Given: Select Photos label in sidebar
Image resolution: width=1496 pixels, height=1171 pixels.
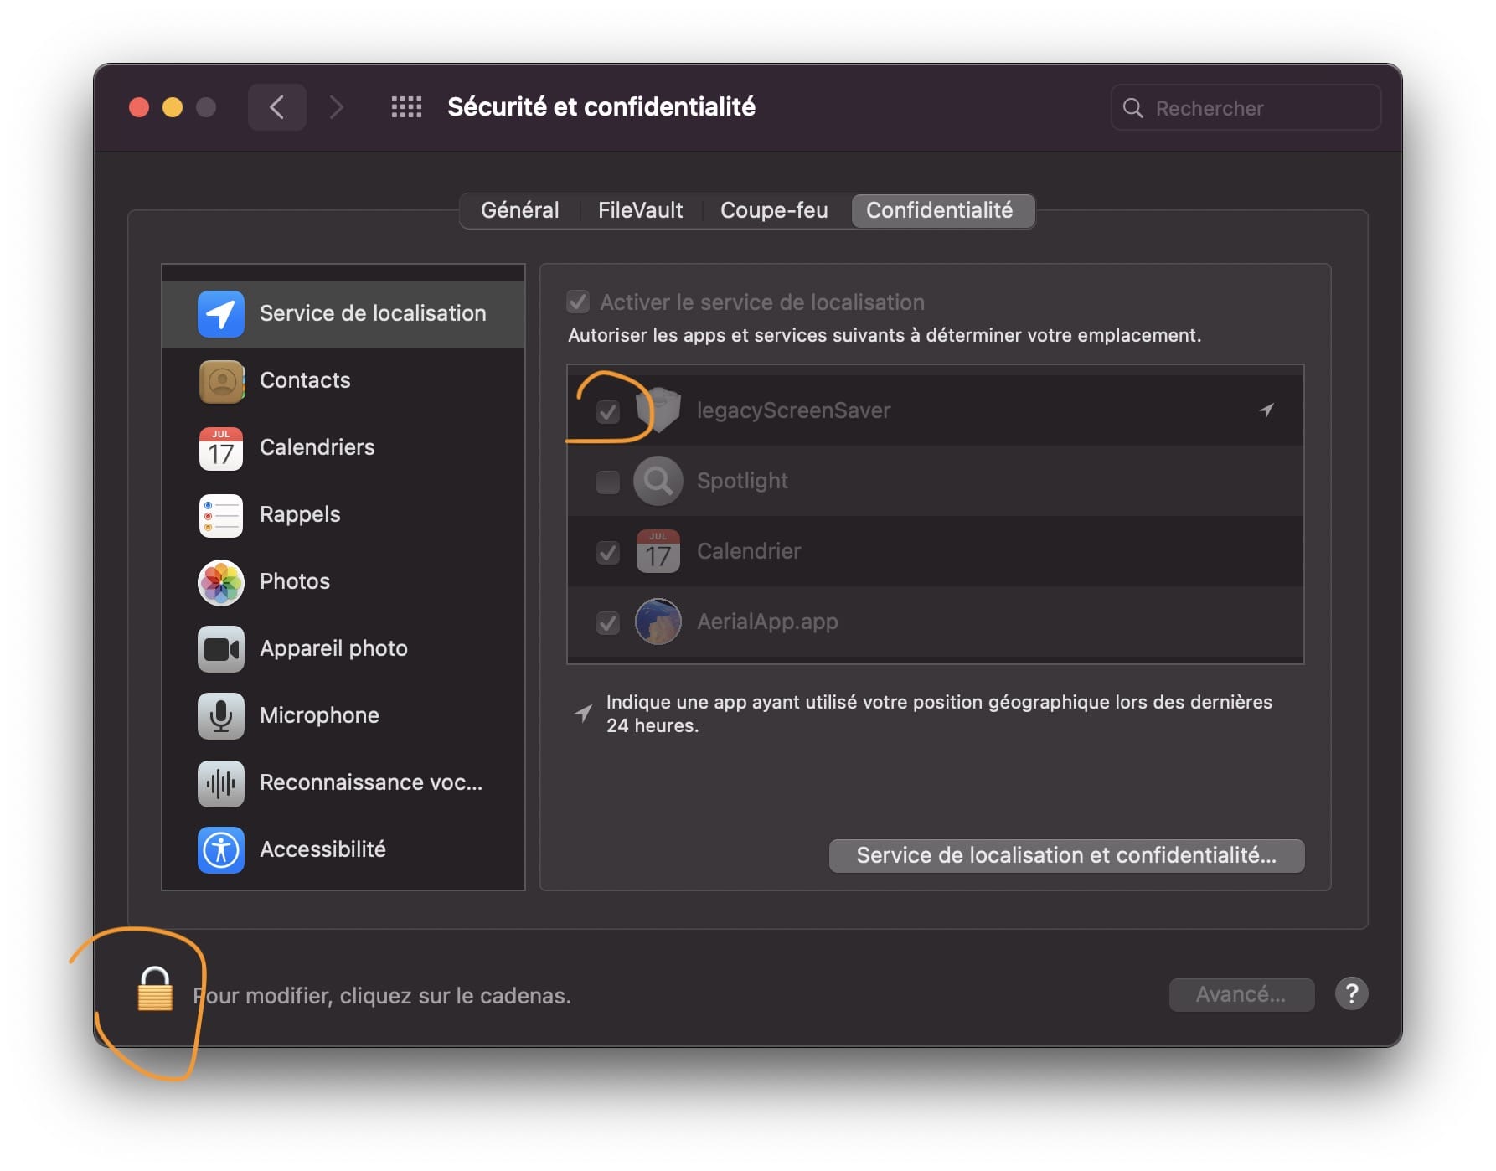Looking at the screenshot, I should pyautogui.click(x=295, y=581).
